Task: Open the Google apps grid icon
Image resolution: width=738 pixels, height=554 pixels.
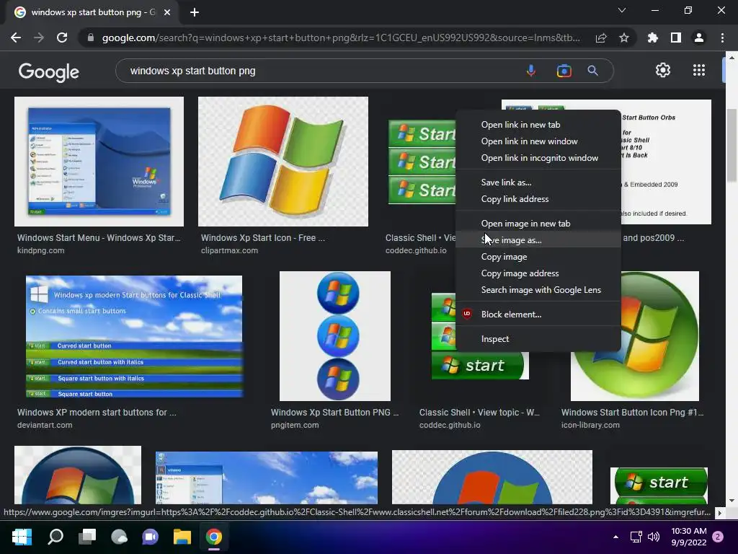Action: coord(699,70)
